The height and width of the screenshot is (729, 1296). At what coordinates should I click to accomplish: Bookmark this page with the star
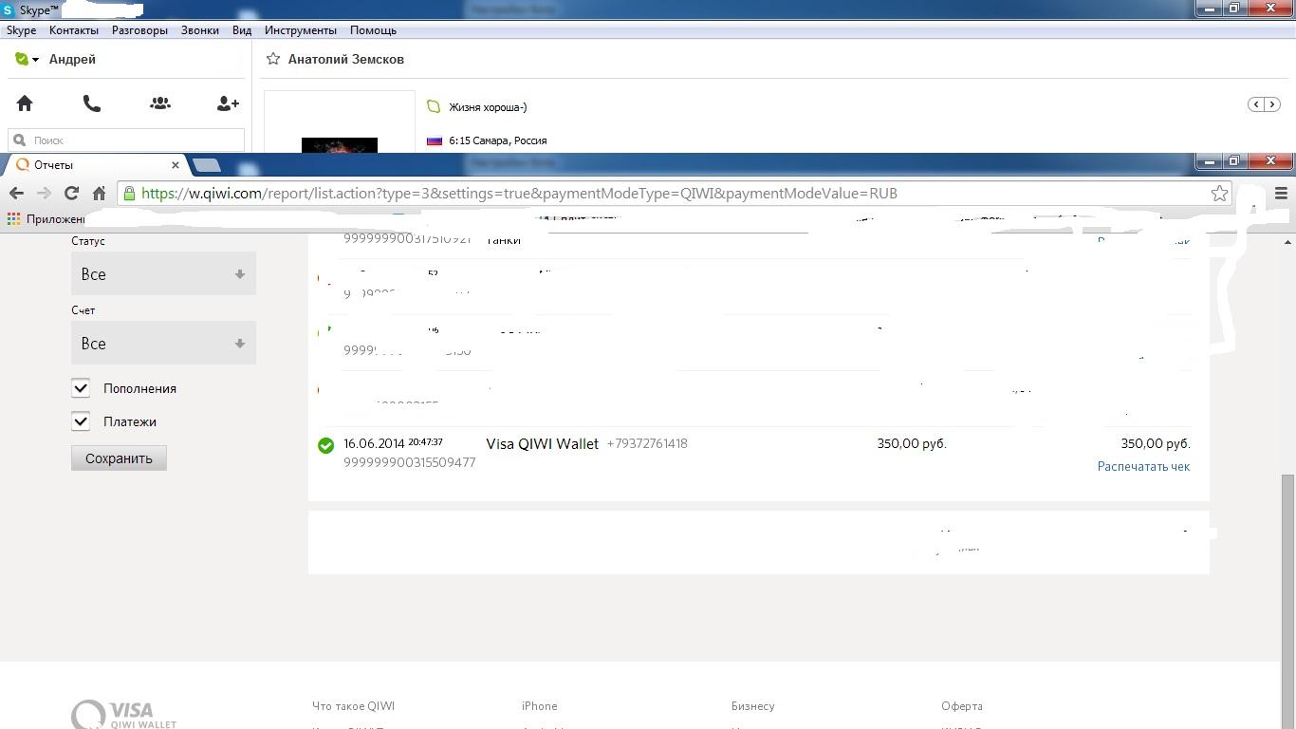click(x=1219, y=193)
